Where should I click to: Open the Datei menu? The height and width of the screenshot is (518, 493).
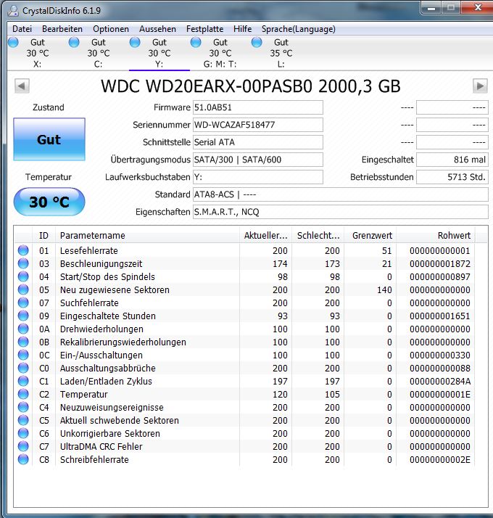(x=22, y=29)
